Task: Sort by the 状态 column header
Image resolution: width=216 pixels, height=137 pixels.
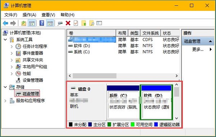Action: pos(170,33)
